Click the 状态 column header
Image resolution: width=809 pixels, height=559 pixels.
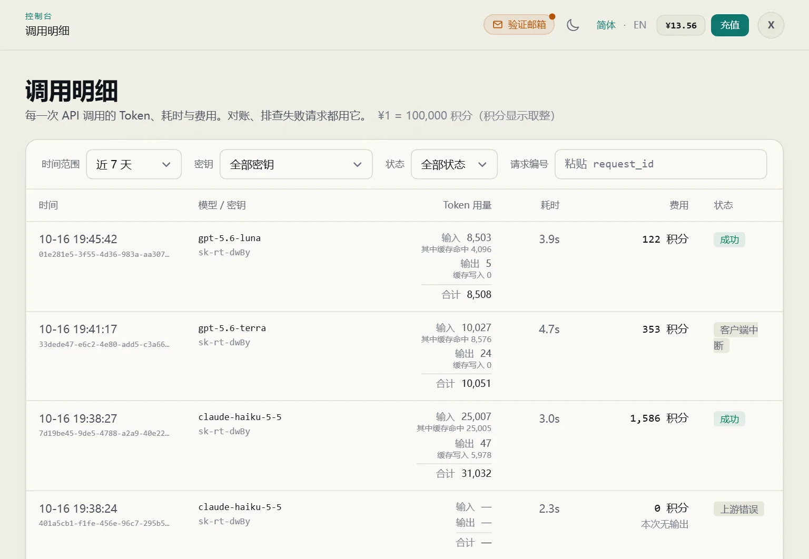click(x=724, y=205)
